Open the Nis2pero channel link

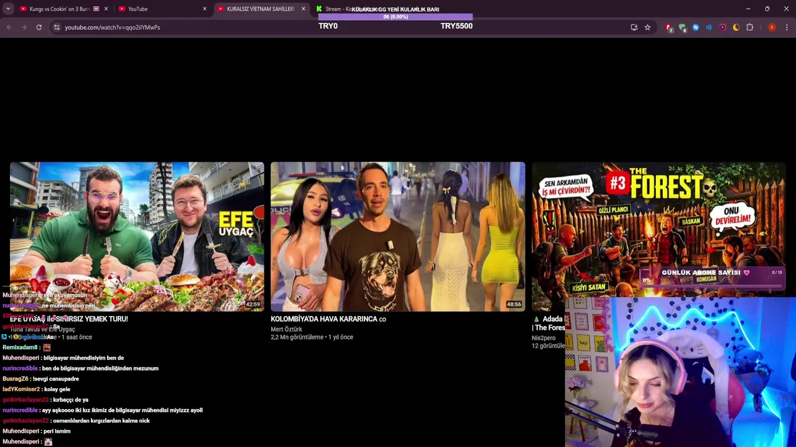[544, 338]
